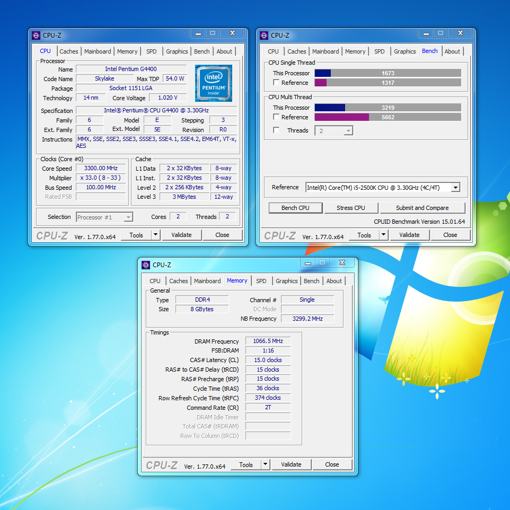
Task: Open the Memory tab in the CPU window
Action: (x=127, y=51)
